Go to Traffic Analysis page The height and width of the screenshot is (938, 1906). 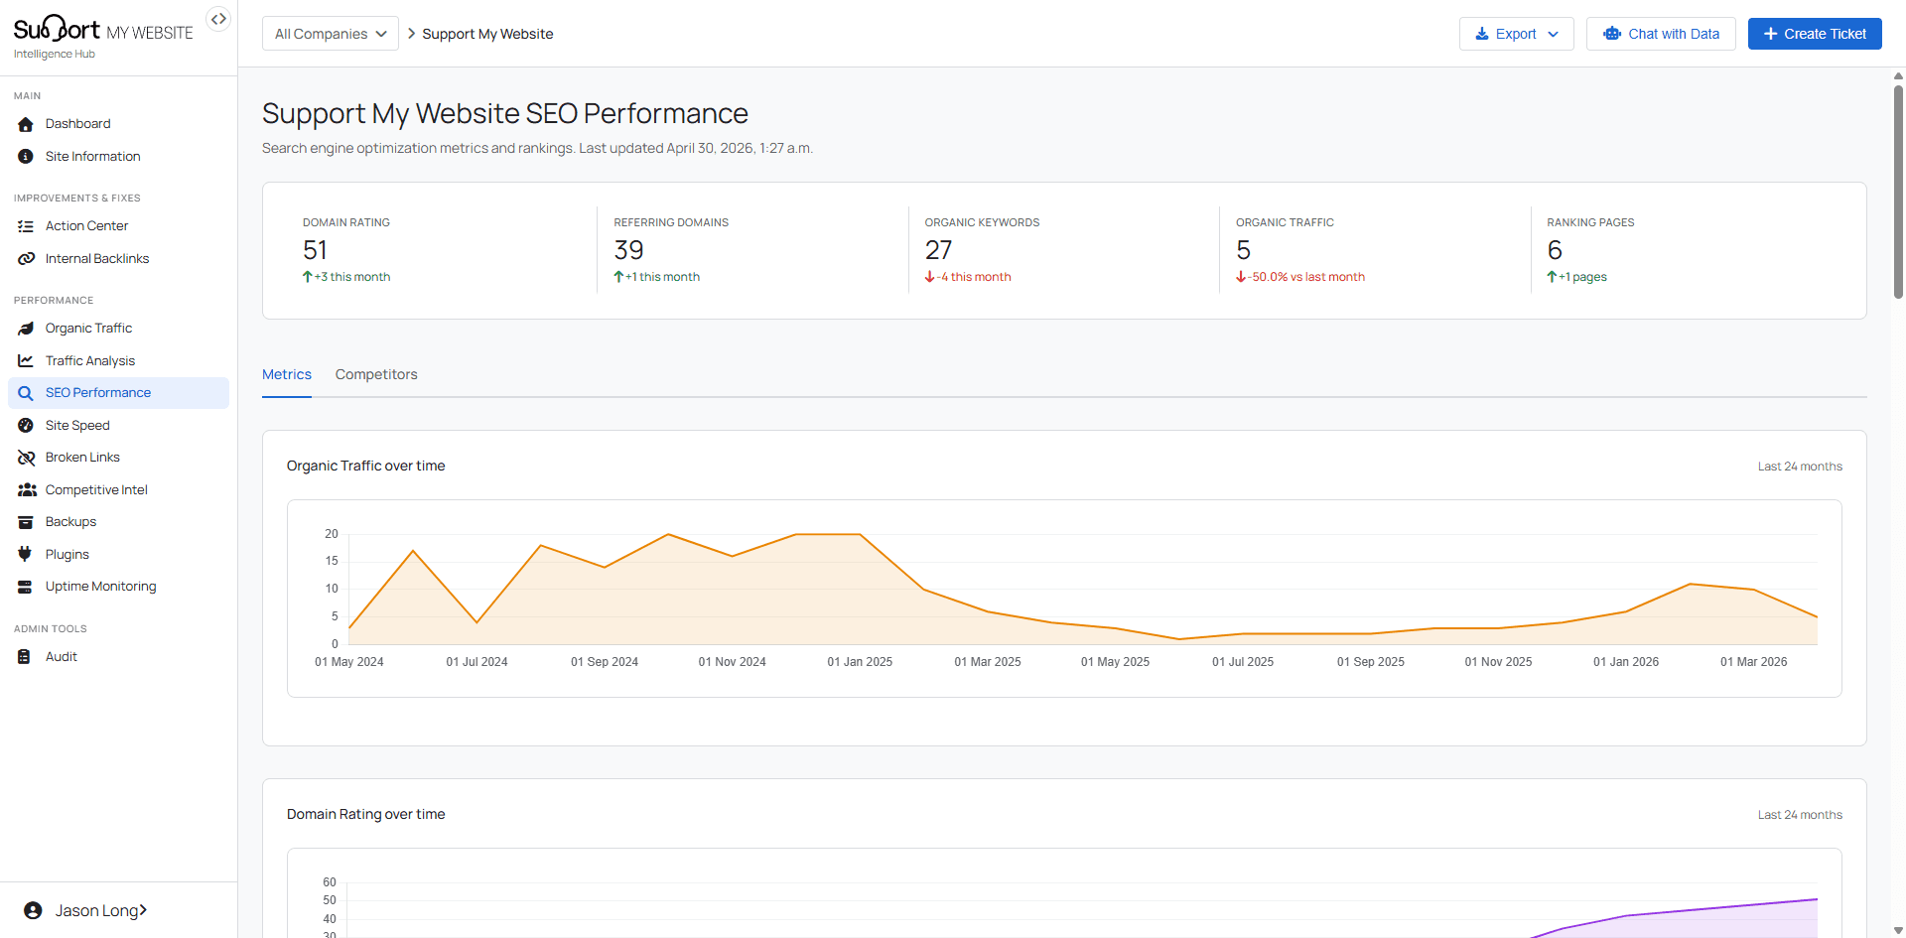(x=118, y=361)
